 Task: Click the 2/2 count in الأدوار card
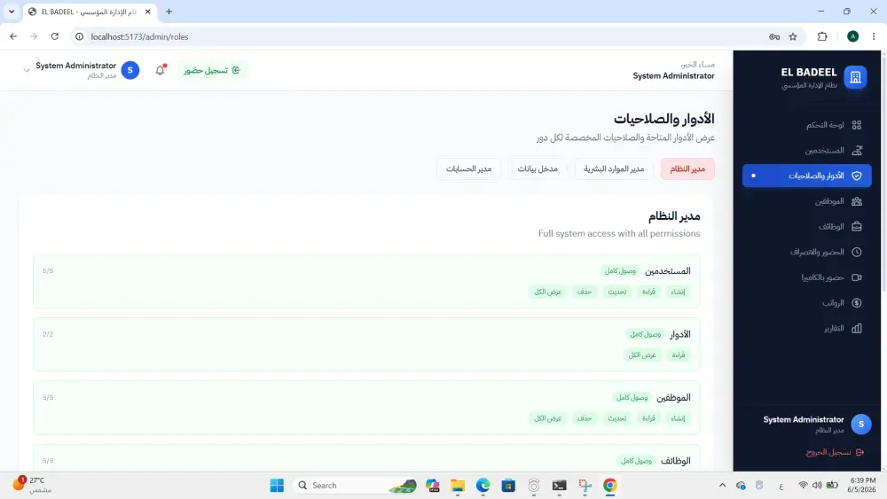click(48, 334)
